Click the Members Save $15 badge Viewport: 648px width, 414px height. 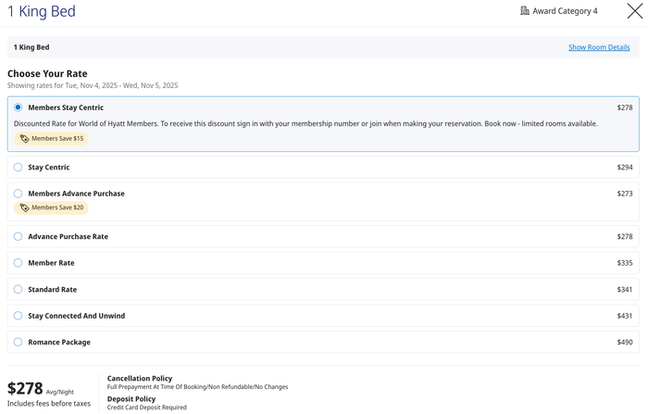click(51, 139)
